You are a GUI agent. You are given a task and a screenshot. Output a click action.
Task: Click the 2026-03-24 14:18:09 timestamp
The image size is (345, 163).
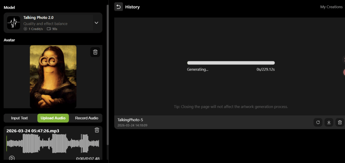pyautogui.click(x=132, y=125)
